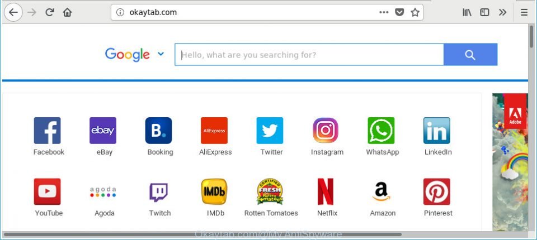The height and width of the screenshot is (240, 537).
Task: Open the Library menu in toolbar
Action: coord(467,13)
